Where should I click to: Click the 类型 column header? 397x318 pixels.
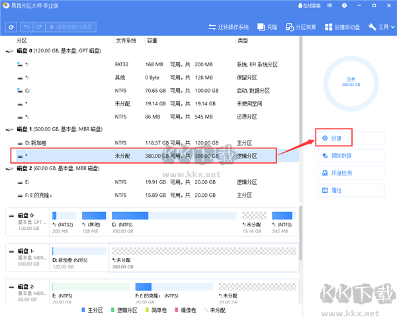pos(243,40)
